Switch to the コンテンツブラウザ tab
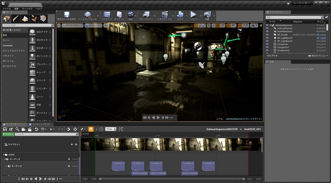 [41, 125]
